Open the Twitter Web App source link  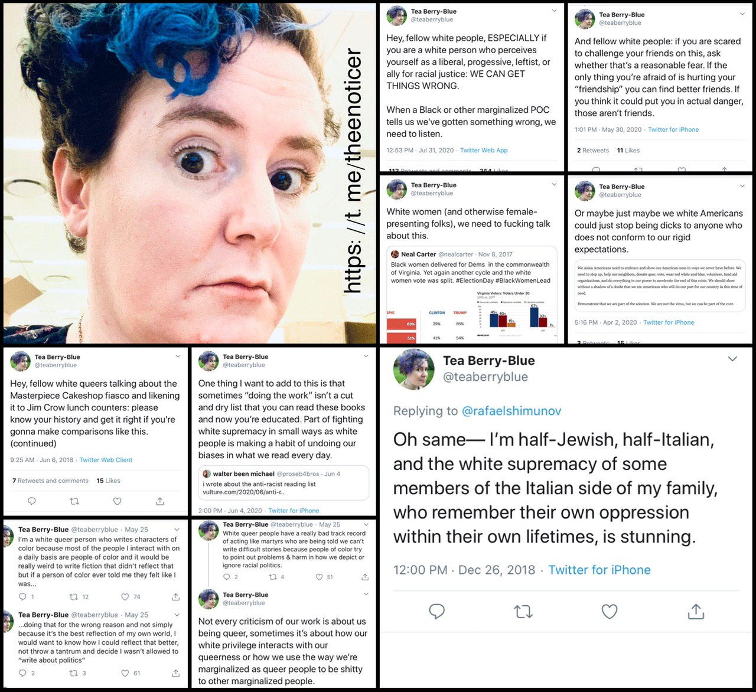(x=484, y=151)
